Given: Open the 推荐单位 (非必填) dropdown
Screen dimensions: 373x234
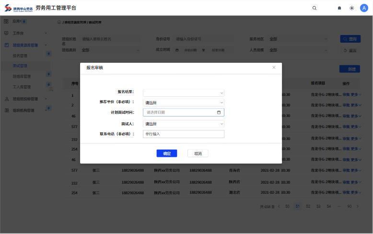Looking at the screenshot, I should (x=183, y=103).
